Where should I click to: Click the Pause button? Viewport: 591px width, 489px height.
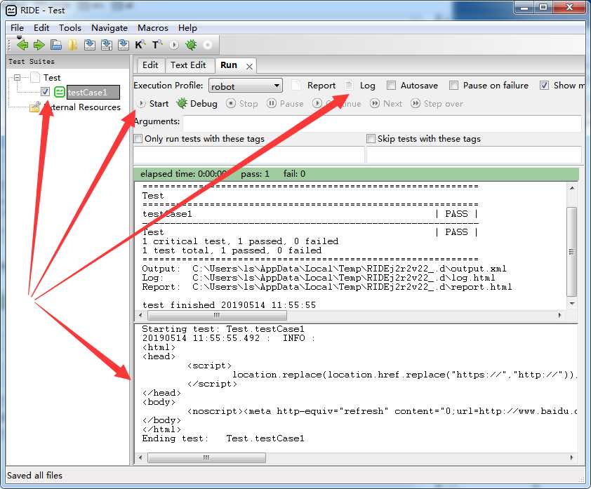285,104
